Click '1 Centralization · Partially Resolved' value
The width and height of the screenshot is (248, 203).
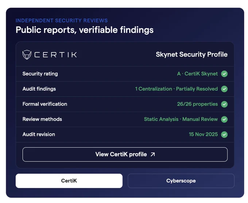tap(177, 89)
